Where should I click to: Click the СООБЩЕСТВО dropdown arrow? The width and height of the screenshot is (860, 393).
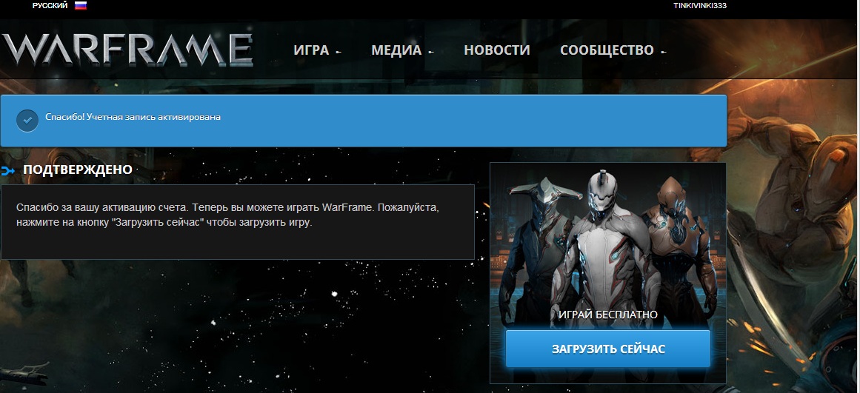pyautogui.click(x=663, y=52)
